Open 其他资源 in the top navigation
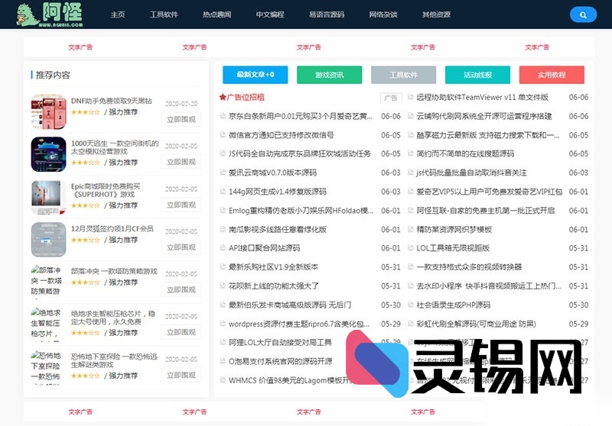612x426 pixels. [x=436, y=15]
